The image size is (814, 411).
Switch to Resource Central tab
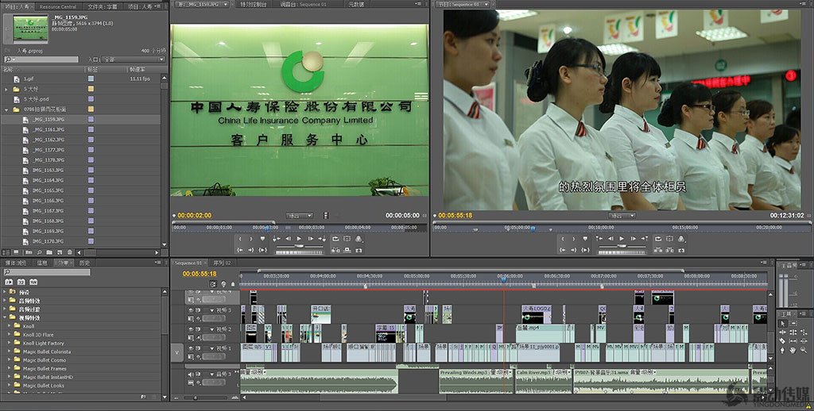tap(58, 6)
